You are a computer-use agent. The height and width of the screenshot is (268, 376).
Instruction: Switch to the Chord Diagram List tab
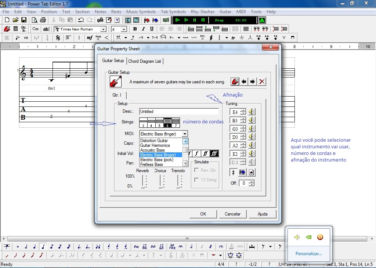[145, 61]
